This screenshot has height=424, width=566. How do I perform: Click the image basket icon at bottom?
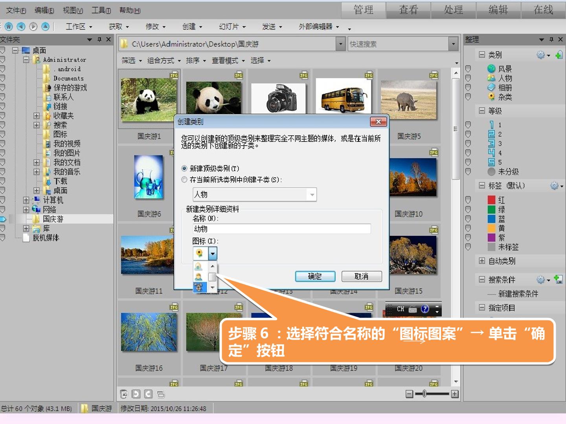[x=124, y=394]
